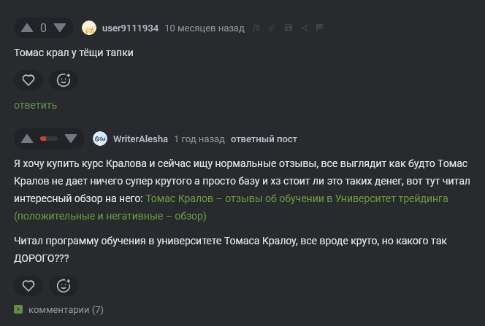Viewport: 485px width, 326px height.
Task: Click the link icon for user9111934's comment
Action: pos(272,28)
